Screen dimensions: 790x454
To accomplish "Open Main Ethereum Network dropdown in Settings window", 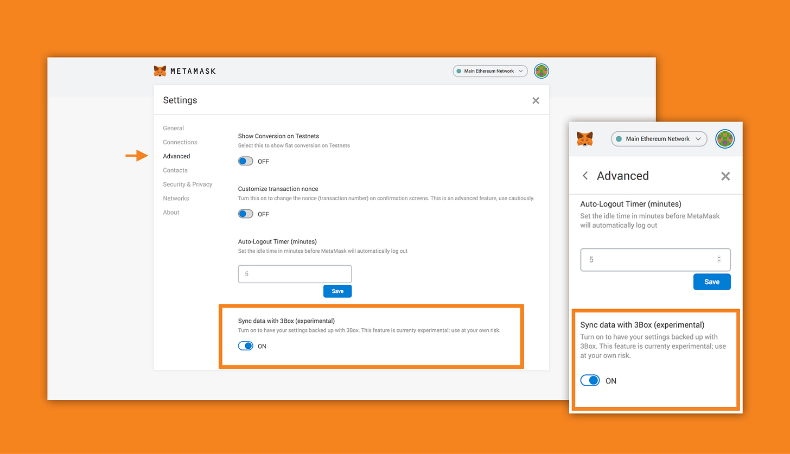I will tap(490, 71).
